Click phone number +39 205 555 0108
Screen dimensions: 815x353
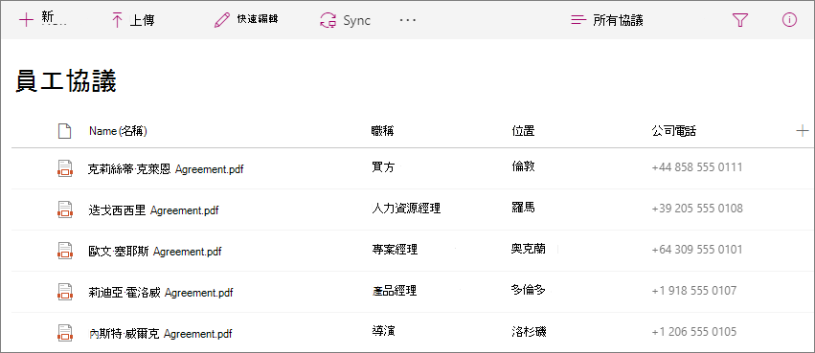click(697, 209)
